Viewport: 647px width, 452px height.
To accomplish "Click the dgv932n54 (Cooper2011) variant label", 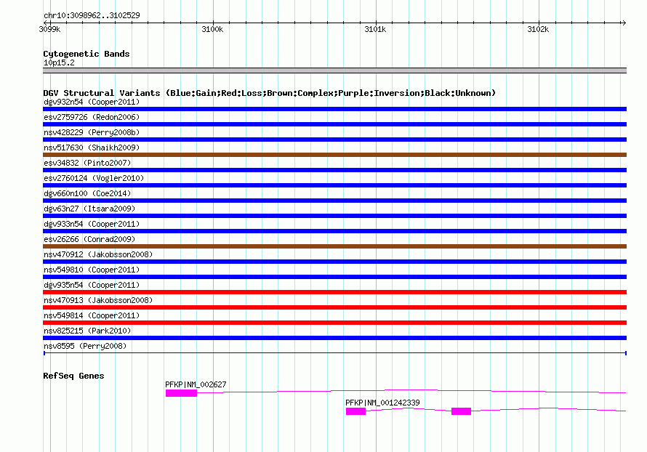I will [x=91, y=102].
